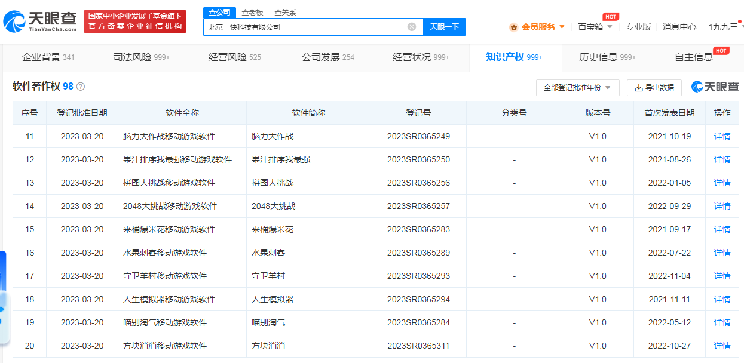Open 专业版 link in header
This screenshot has height=363, width=744.
[638, 27]
